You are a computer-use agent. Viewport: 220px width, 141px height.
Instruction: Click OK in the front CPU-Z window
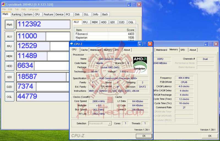[144, 136]
